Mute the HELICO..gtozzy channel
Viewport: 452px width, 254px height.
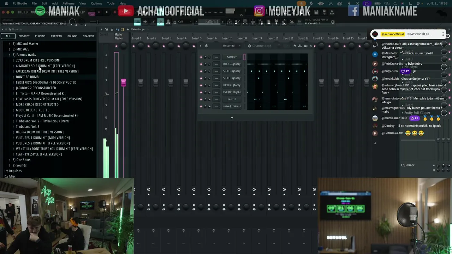pyautogui.click(x=201, y=64)
